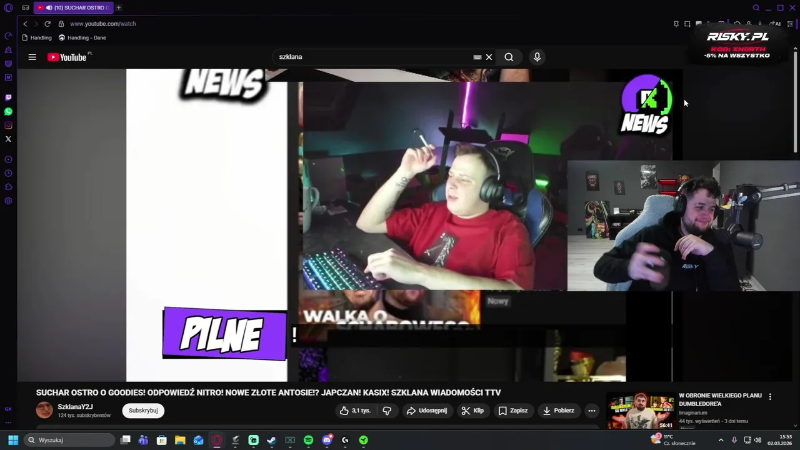Open the Opera tab search magnifier
The height and width of the screenshot is (450, 800).
click(756, 7)
